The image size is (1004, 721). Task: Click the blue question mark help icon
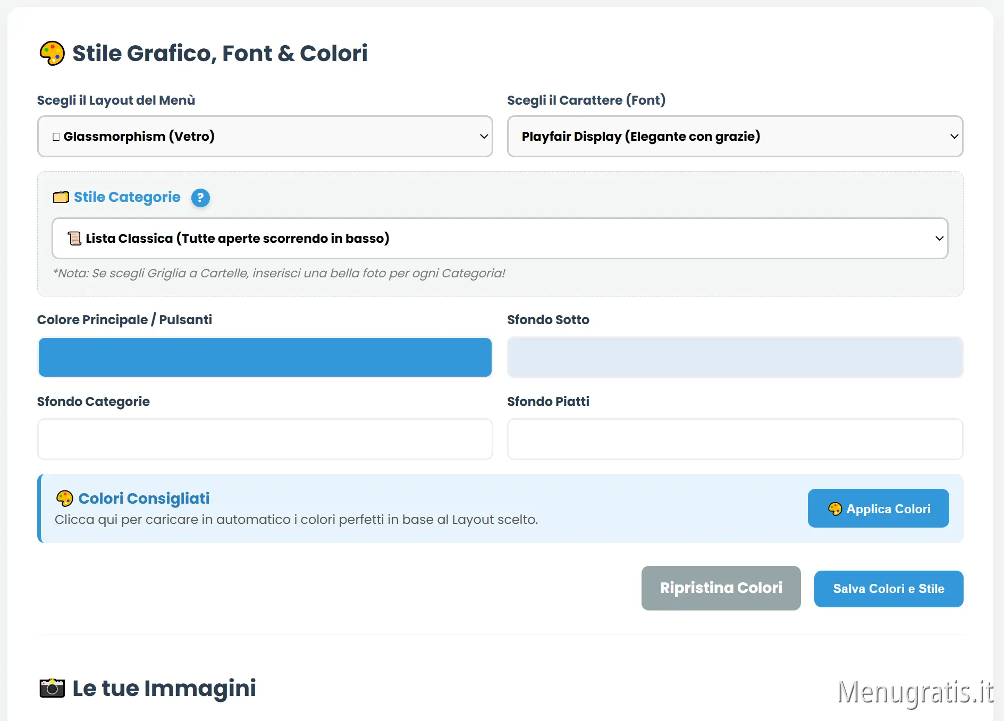coord(200,198)
